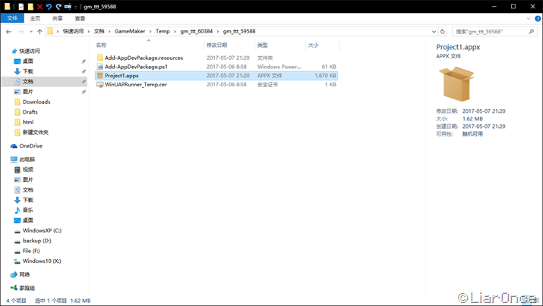
Task: Click 快速访问 in the address breadcrumb
Action: click(73, 31)
